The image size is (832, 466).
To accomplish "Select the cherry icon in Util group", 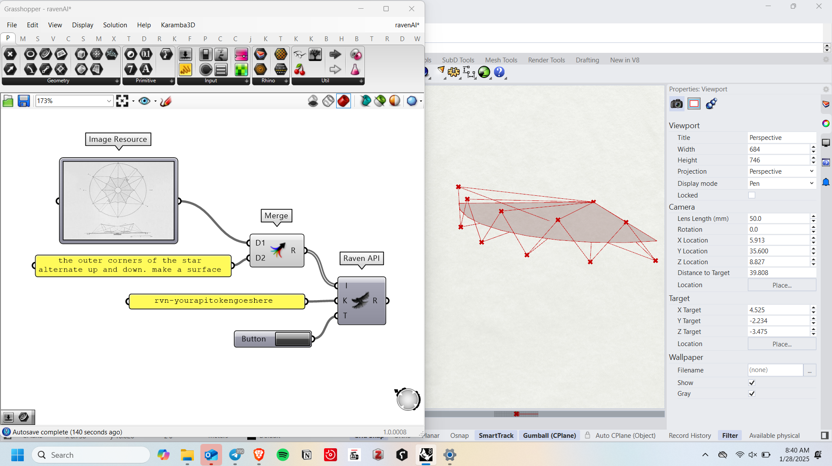I will (x=300, y=69).
